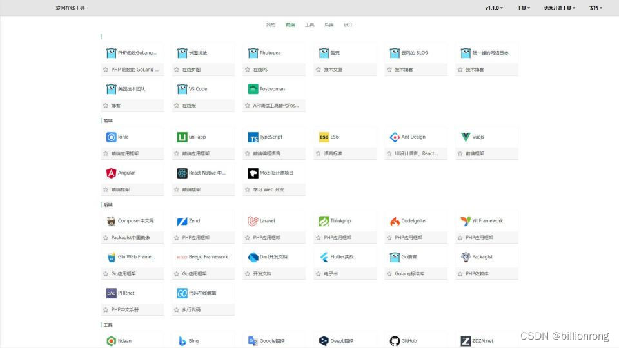Expand the 支持 dropdown menu
Image resolution: width=619 pixels, height=348 pixels.
(x=596, y=8)
